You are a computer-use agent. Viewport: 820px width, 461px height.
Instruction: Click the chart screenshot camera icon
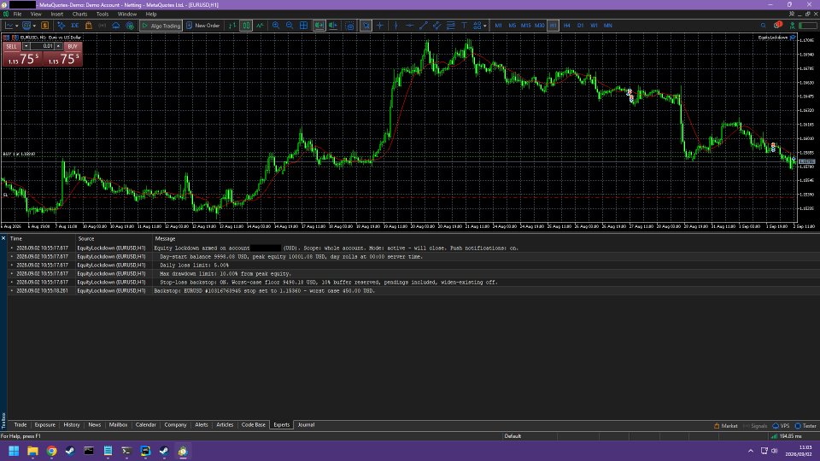(x=350, y=25)
